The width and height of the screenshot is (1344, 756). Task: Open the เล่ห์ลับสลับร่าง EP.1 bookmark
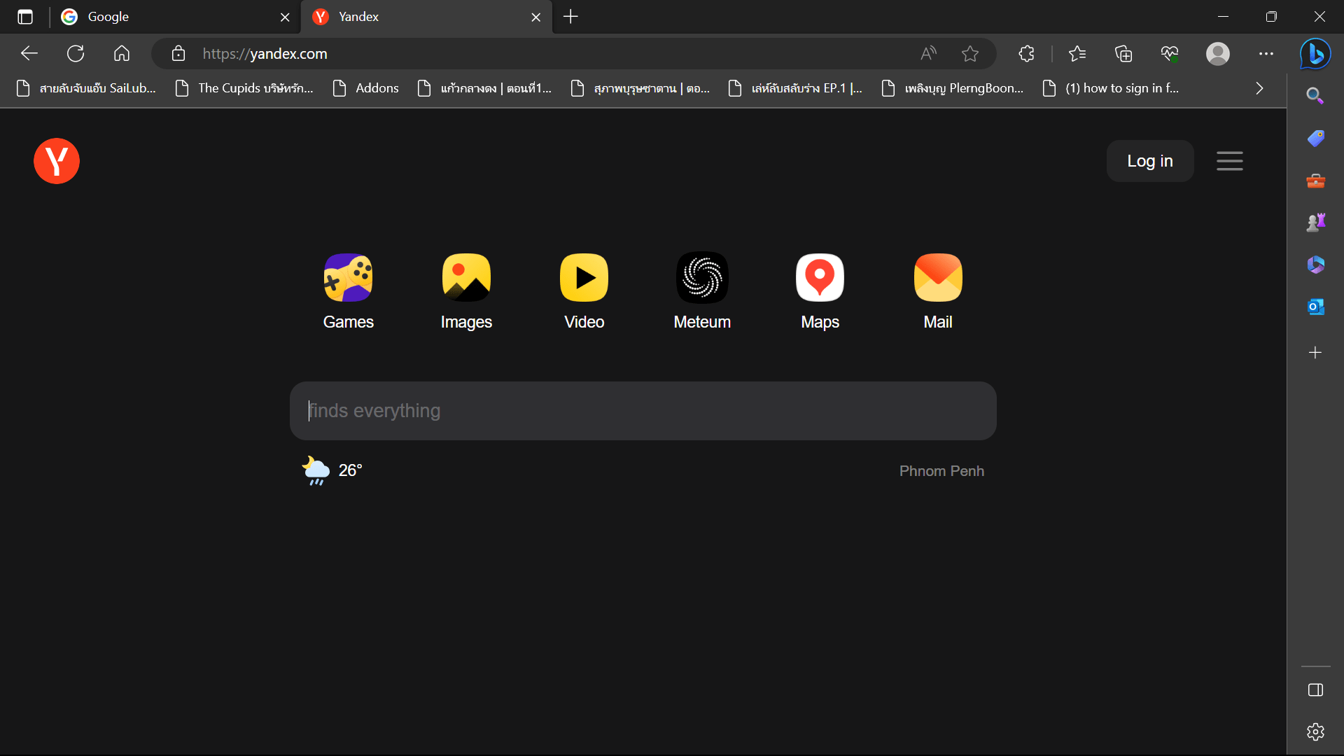[796, 88]
